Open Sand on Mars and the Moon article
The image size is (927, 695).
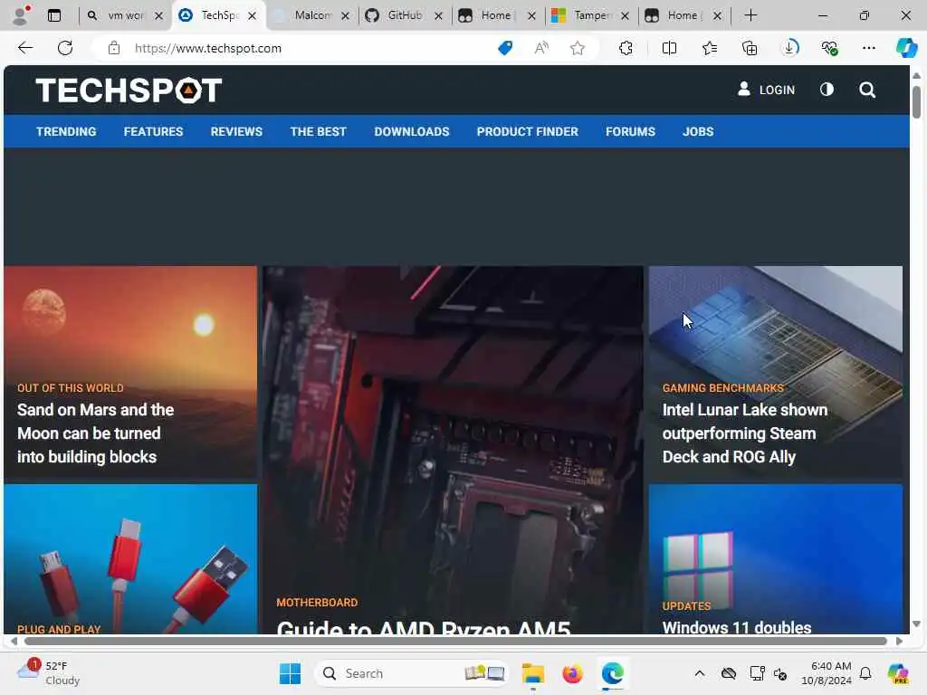(x=95, y=433)
